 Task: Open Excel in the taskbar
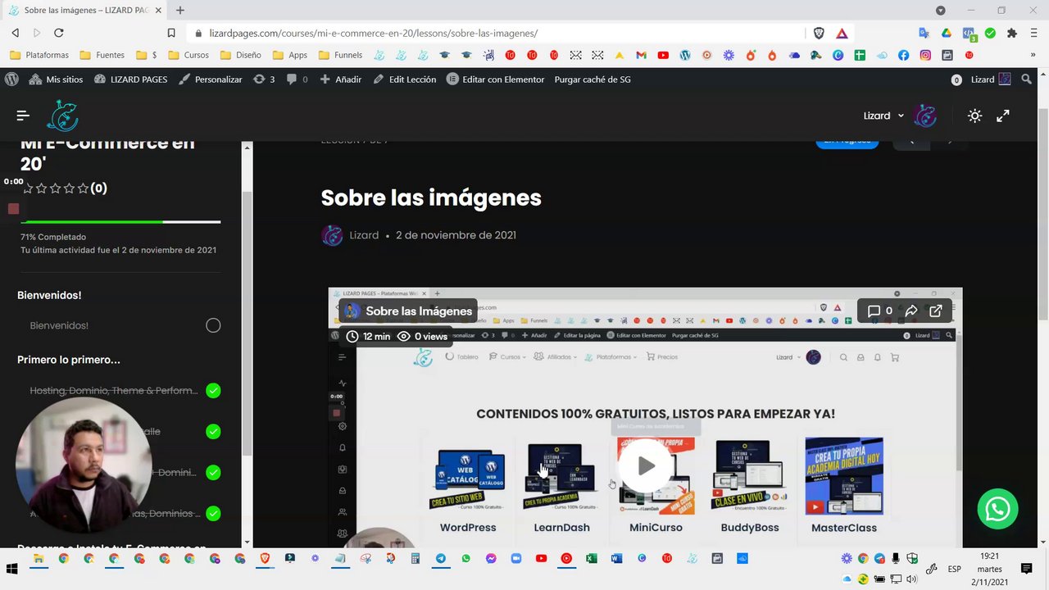pos(591,559)
